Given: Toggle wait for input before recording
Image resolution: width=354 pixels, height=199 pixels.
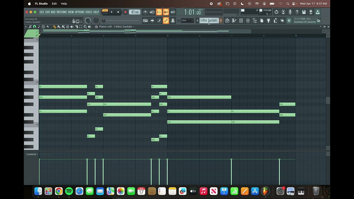Looking at the screenshot, I should click(152, 12).
